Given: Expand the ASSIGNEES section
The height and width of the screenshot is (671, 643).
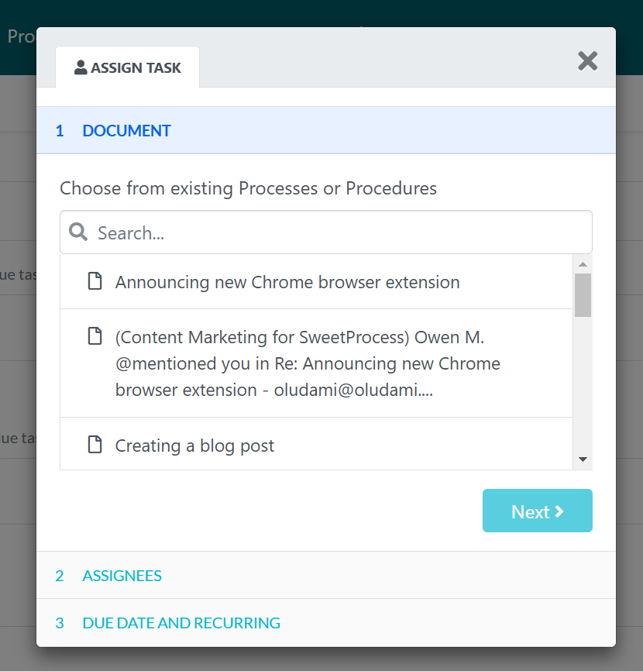Looking at the screenshot, I should [122, 576].
